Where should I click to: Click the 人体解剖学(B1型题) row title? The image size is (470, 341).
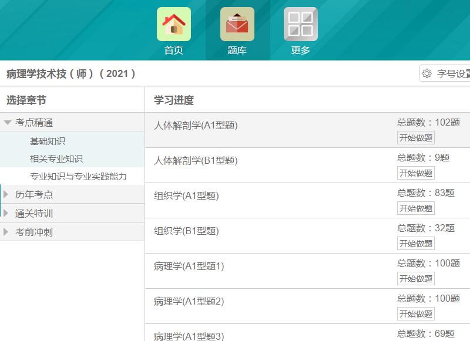click(196, 160)
